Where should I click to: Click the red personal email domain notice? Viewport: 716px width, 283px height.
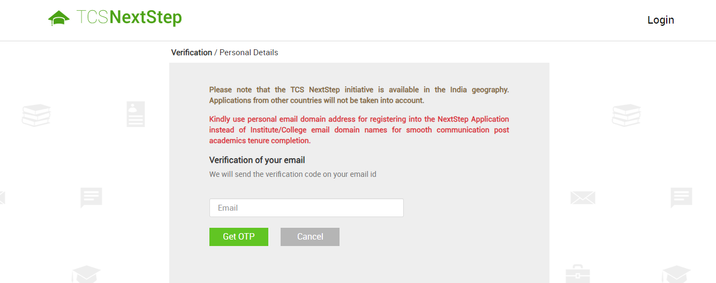[x=359, y=130]
